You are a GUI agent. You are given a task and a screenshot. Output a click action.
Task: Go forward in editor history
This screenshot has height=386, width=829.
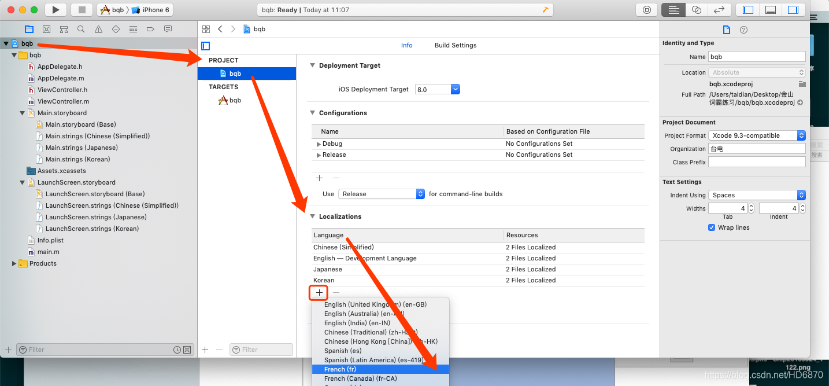pos(233,29)
